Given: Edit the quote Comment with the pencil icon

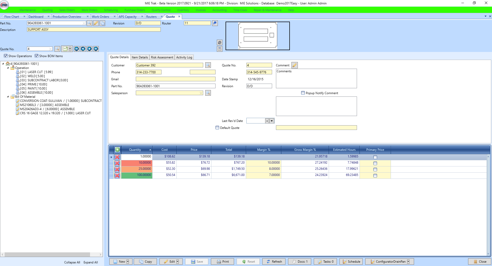Looking at the screenshot, I should point(294,65).
